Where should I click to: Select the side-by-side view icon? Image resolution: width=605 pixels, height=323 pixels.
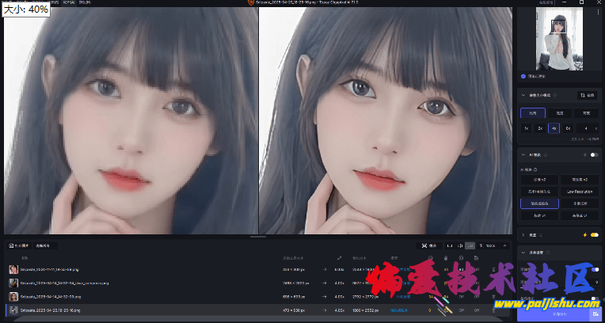470,245
